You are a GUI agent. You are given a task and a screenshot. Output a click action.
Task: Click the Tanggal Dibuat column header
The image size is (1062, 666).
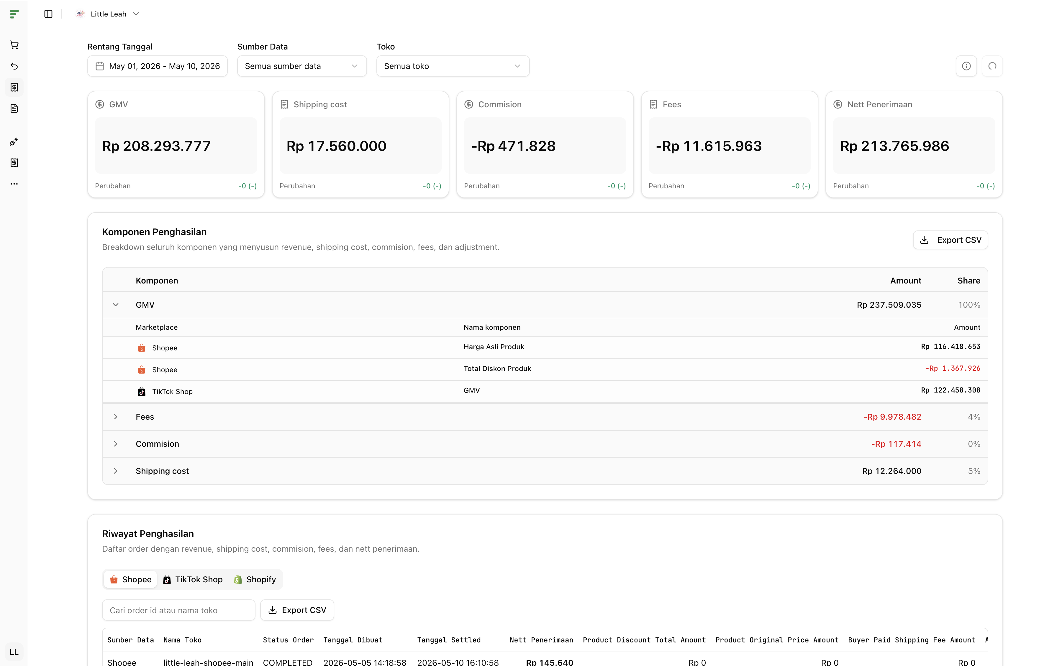point(353,640)
